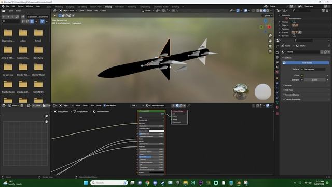Viewport: 332px width, 187px height.
Task: Click the blue Z axis gizmo
Action: (266, 21)
